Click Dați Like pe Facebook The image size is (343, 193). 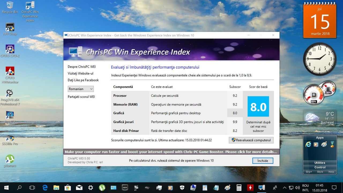click(83, 80)
